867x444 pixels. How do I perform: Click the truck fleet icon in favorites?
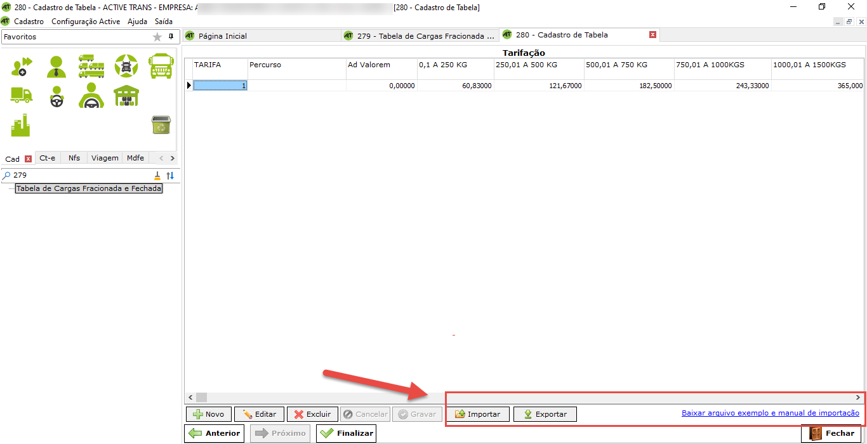[91, 66]
